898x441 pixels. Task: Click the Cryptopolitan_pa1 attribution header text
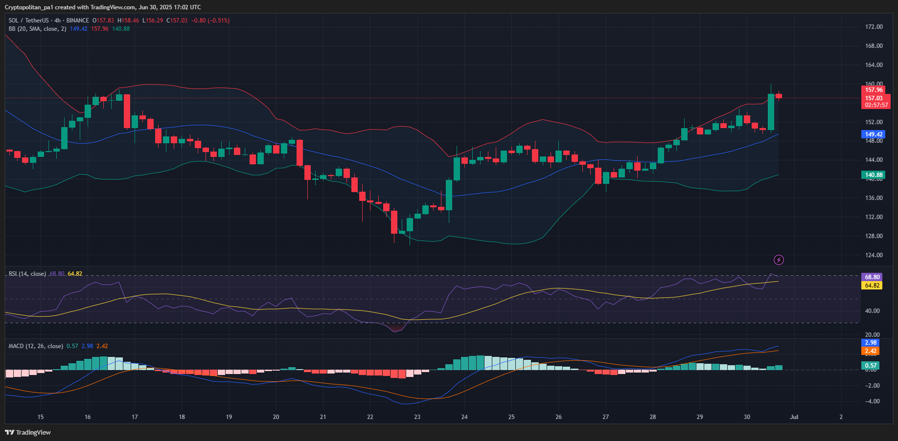coord(103,7)
